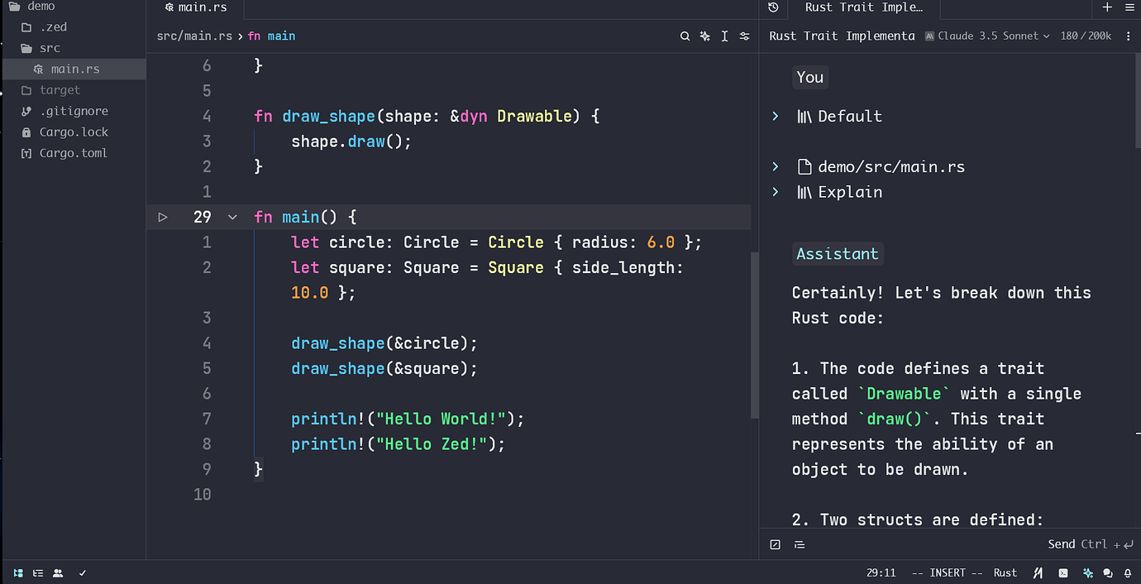
Task: Click the editor vertical scrollbar thumb
Action: pos(754,335)
